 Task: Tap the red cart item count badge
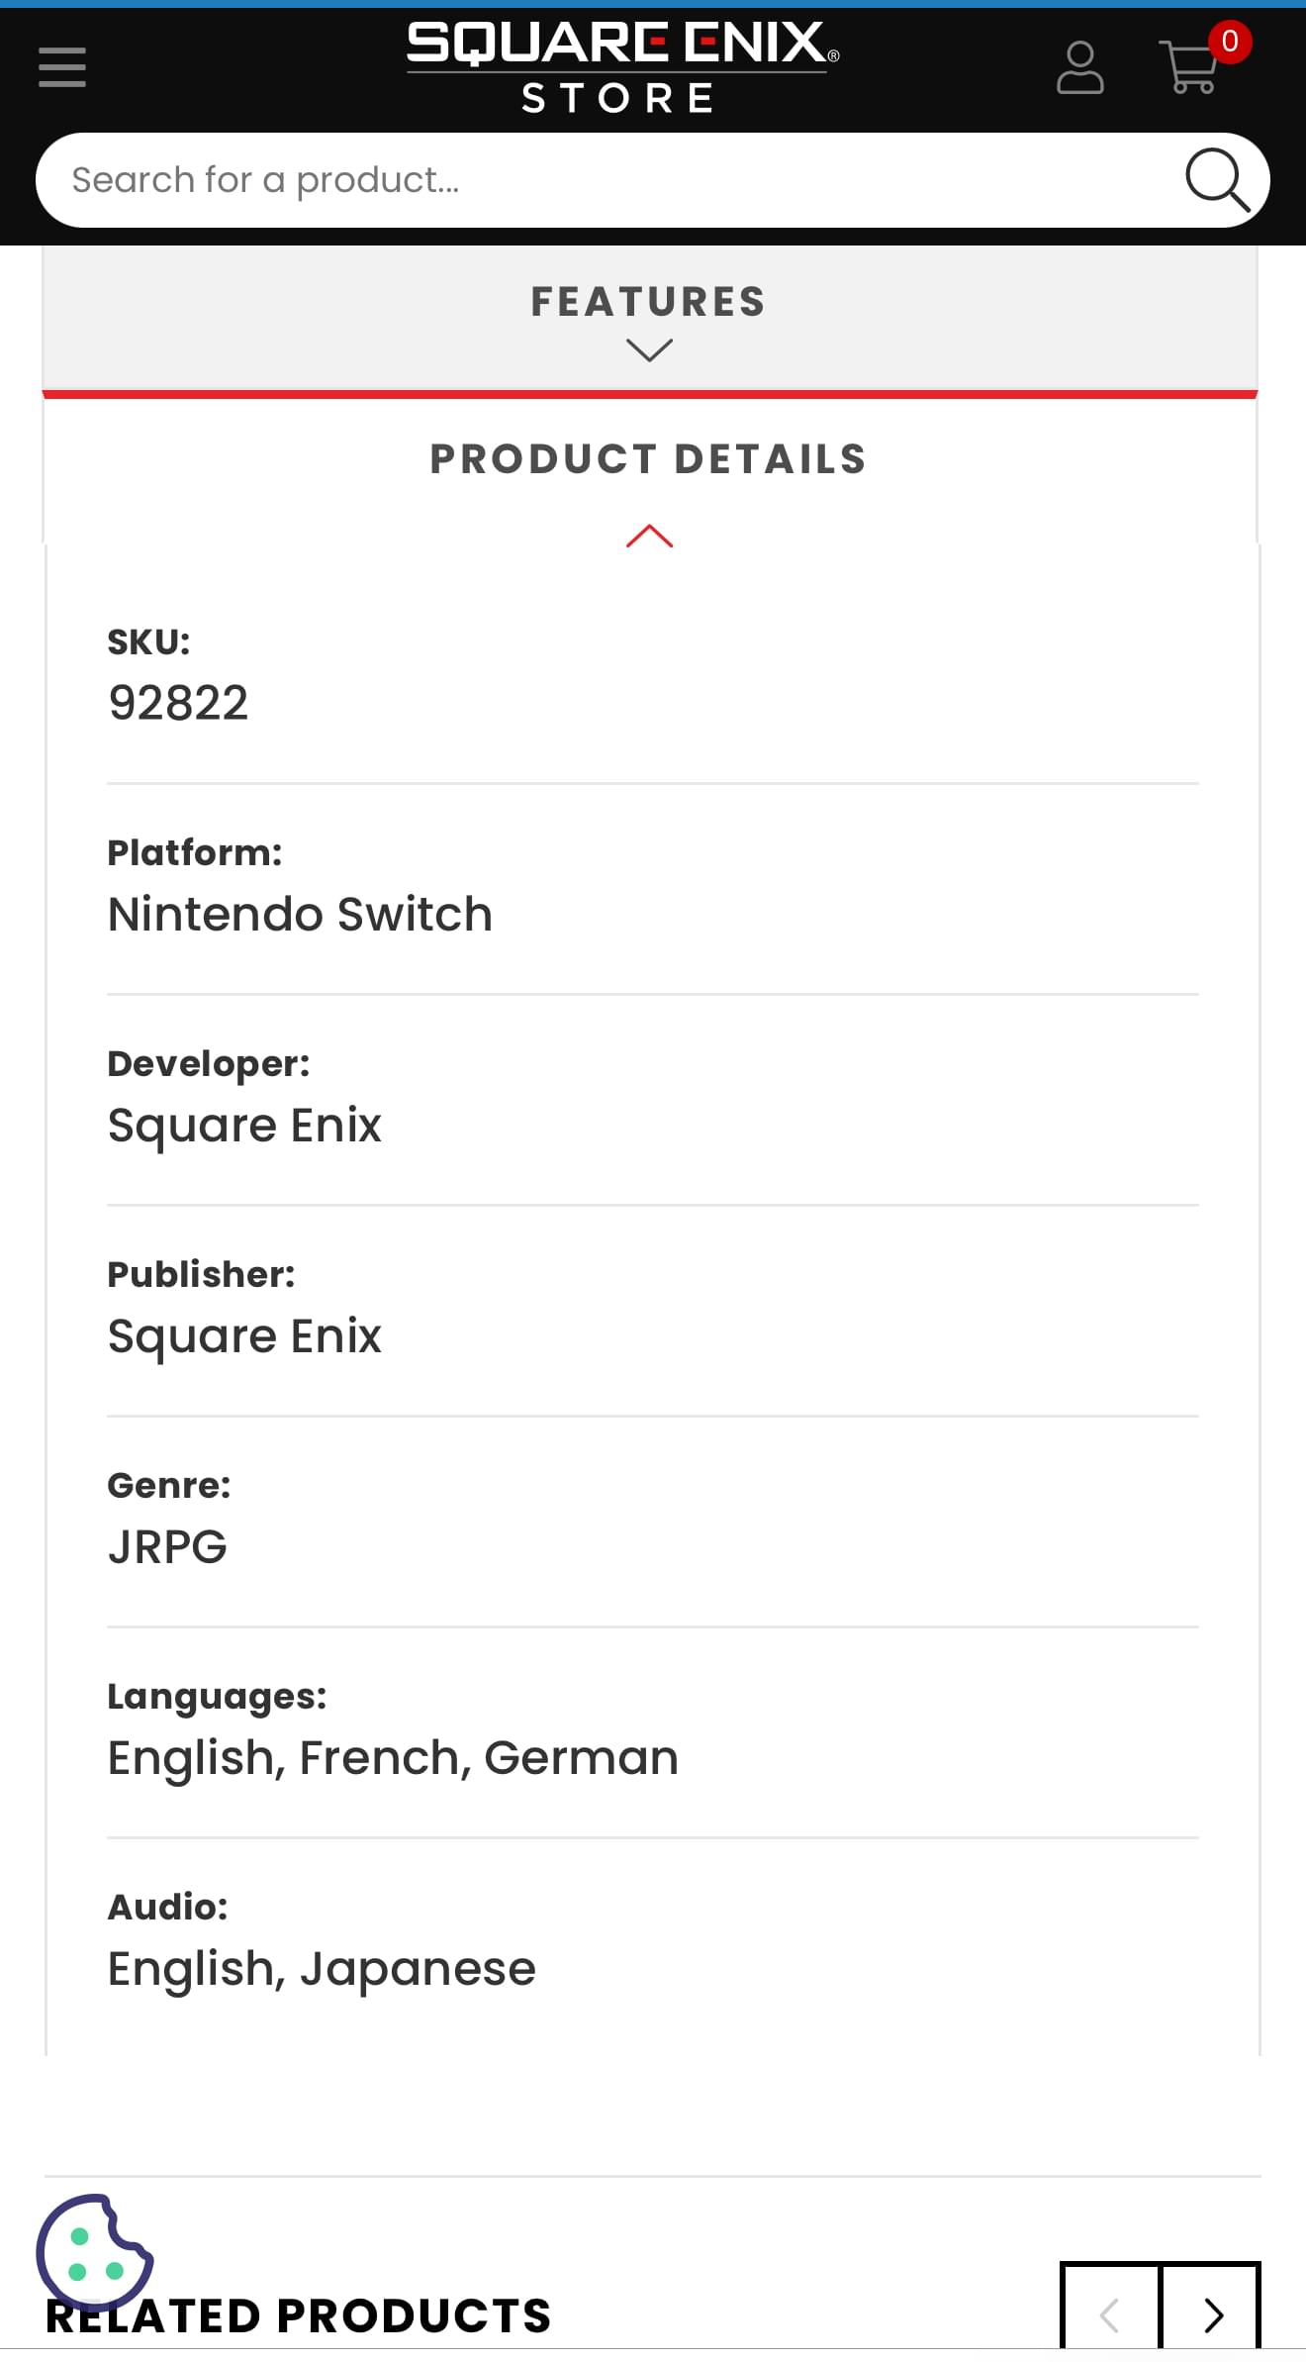tap(1230, 42)
